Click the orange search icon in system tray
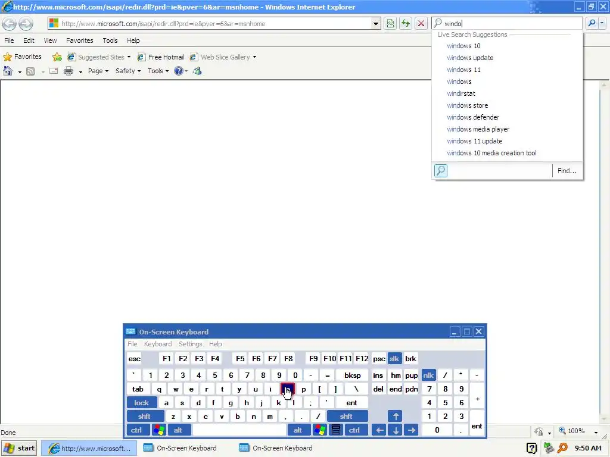The height and width of the screenshot is (457, 610). 562,448
